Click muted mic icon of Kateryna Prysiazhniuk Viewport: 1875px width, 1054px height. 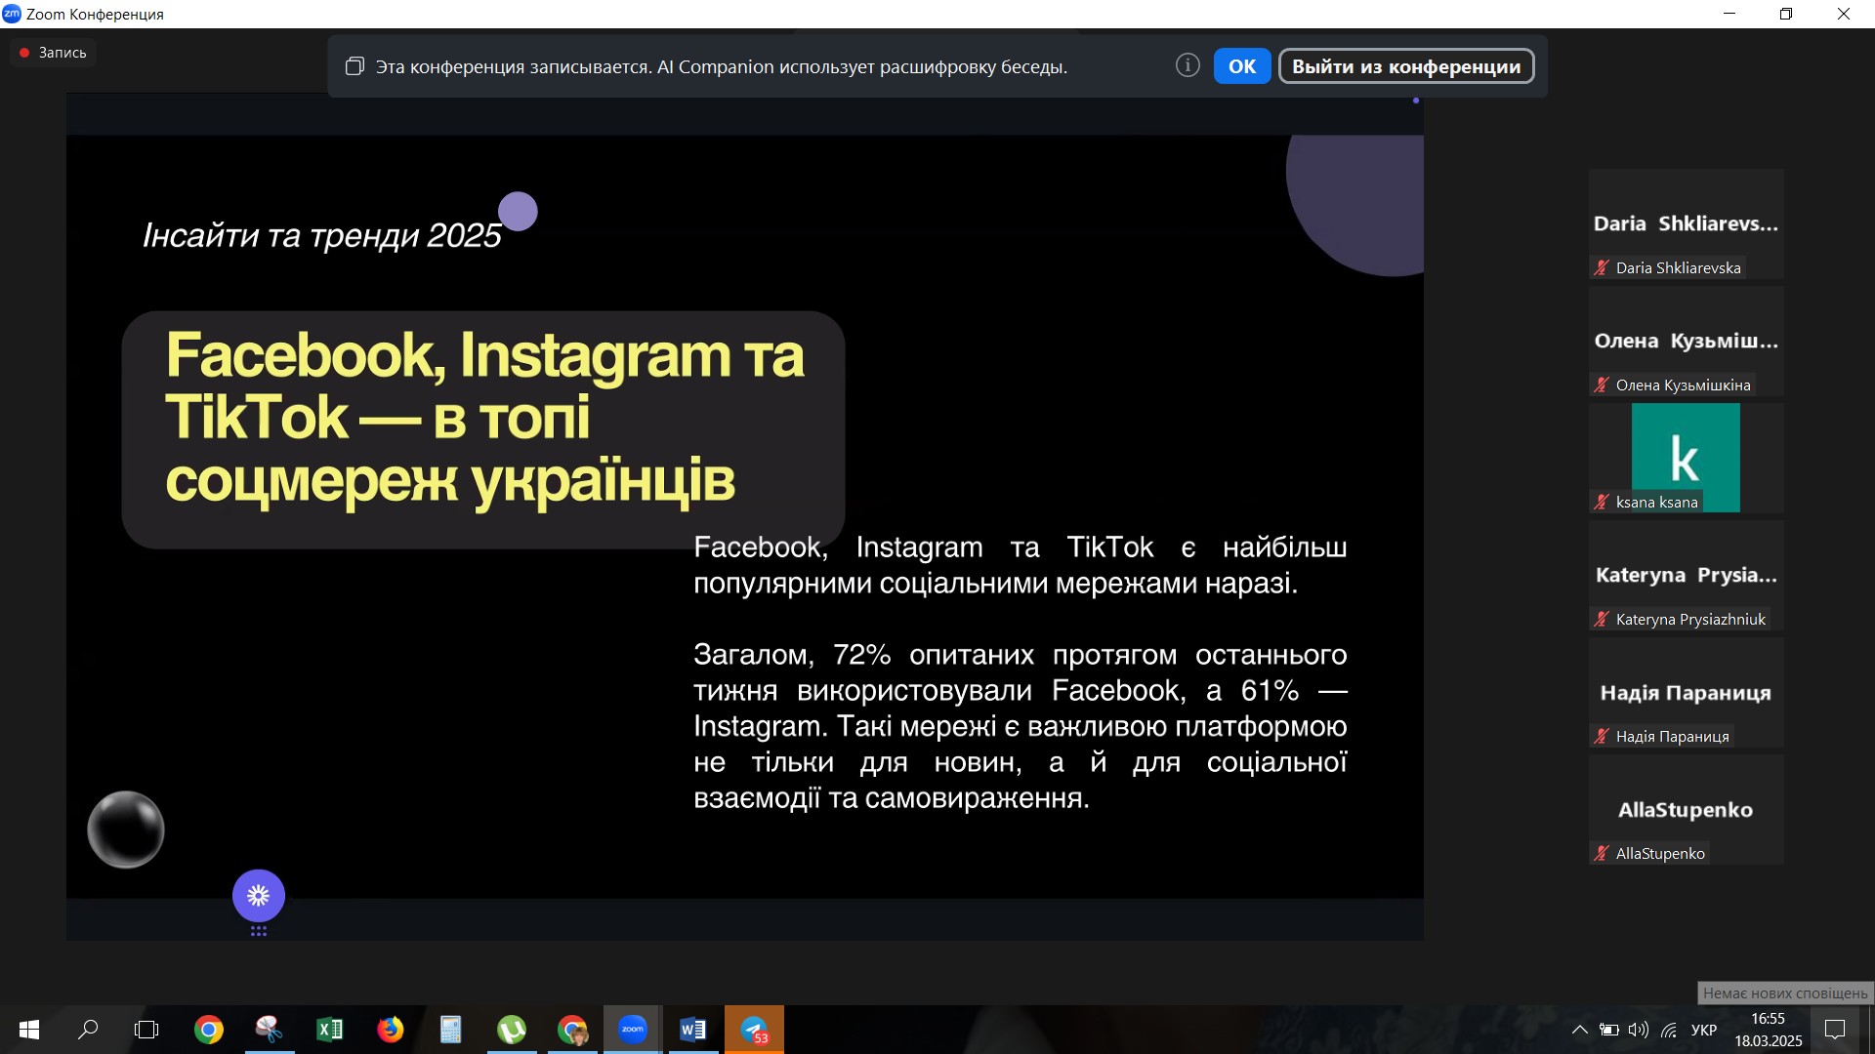(x=1602, y=619)
